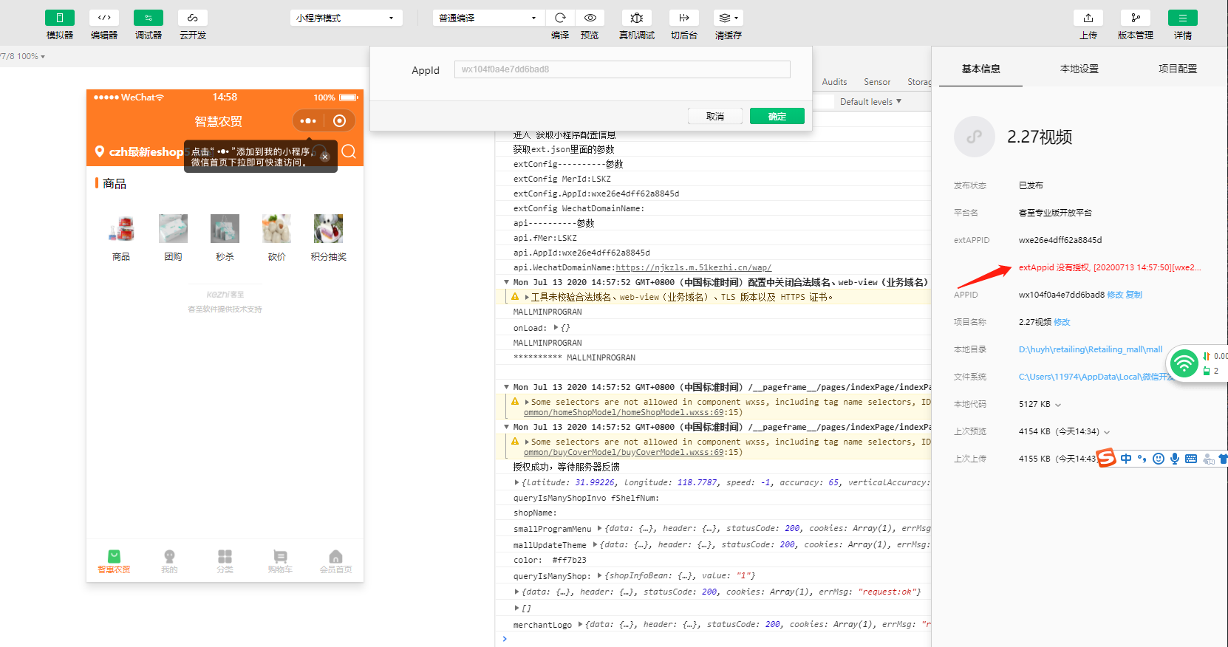Start 真机调试 remote debugging
Screen dimensions: 1228x647
click(x=637, y=18)
